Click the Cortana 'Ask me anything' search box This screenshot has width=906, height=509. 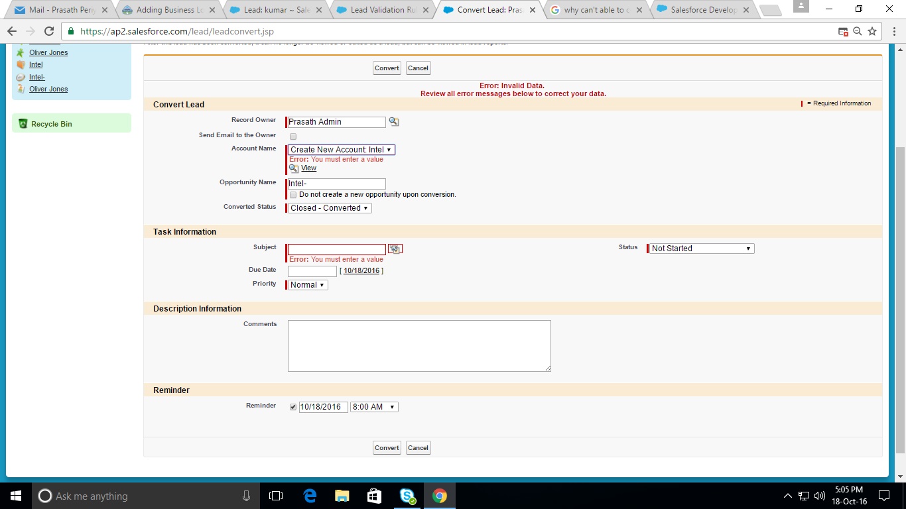(146, 496)
